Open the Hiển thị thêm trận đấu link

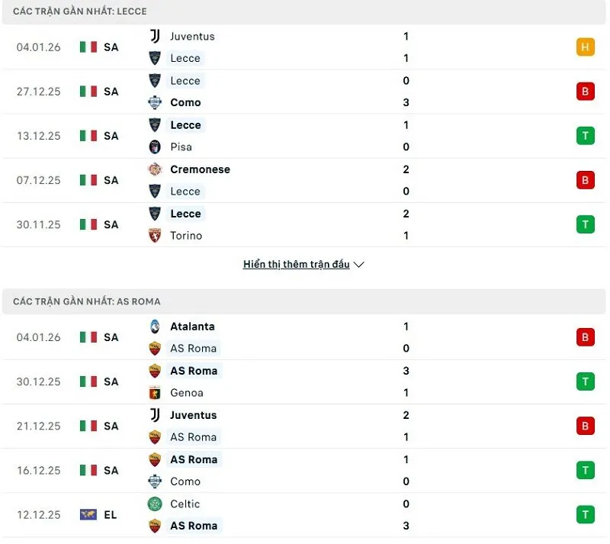(x=296, y=264)
